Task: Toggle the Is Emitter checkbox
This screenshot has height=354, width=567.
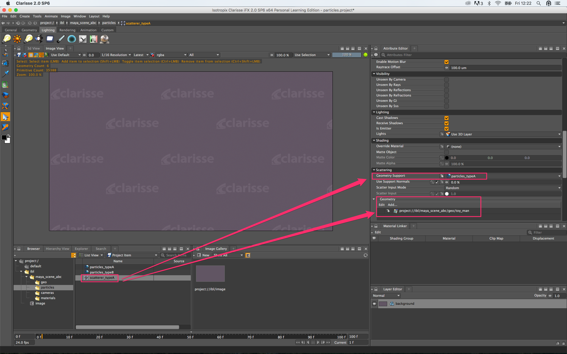Action: click(446, 129)
